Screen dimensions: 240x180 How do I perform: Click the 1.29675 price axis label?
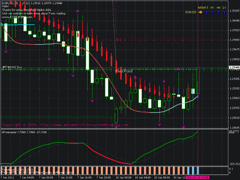point(234,50)
